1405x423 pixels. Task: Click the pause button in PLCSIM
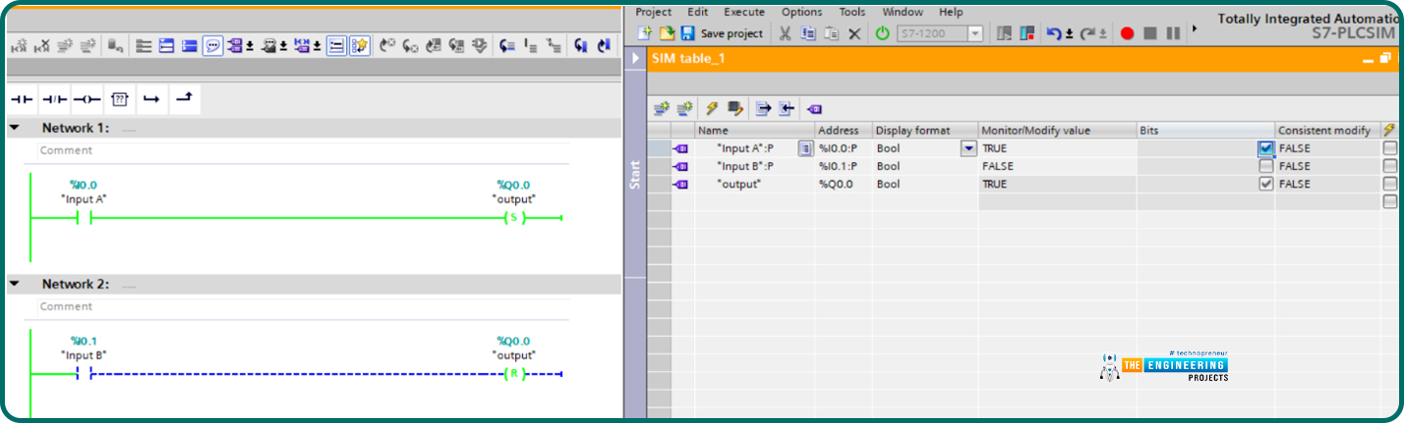[x=1173, y=33]
